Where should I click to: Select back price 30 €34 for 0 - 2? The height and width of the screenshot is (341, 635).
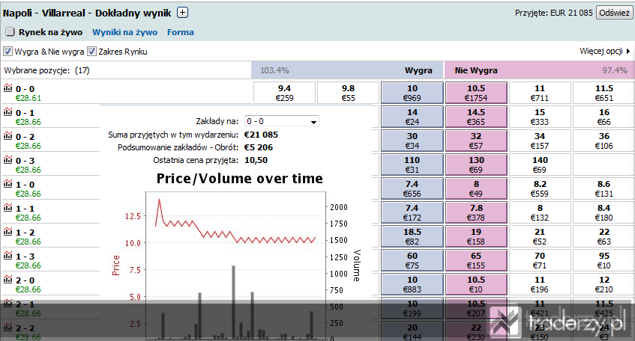(x=412, y=141)
